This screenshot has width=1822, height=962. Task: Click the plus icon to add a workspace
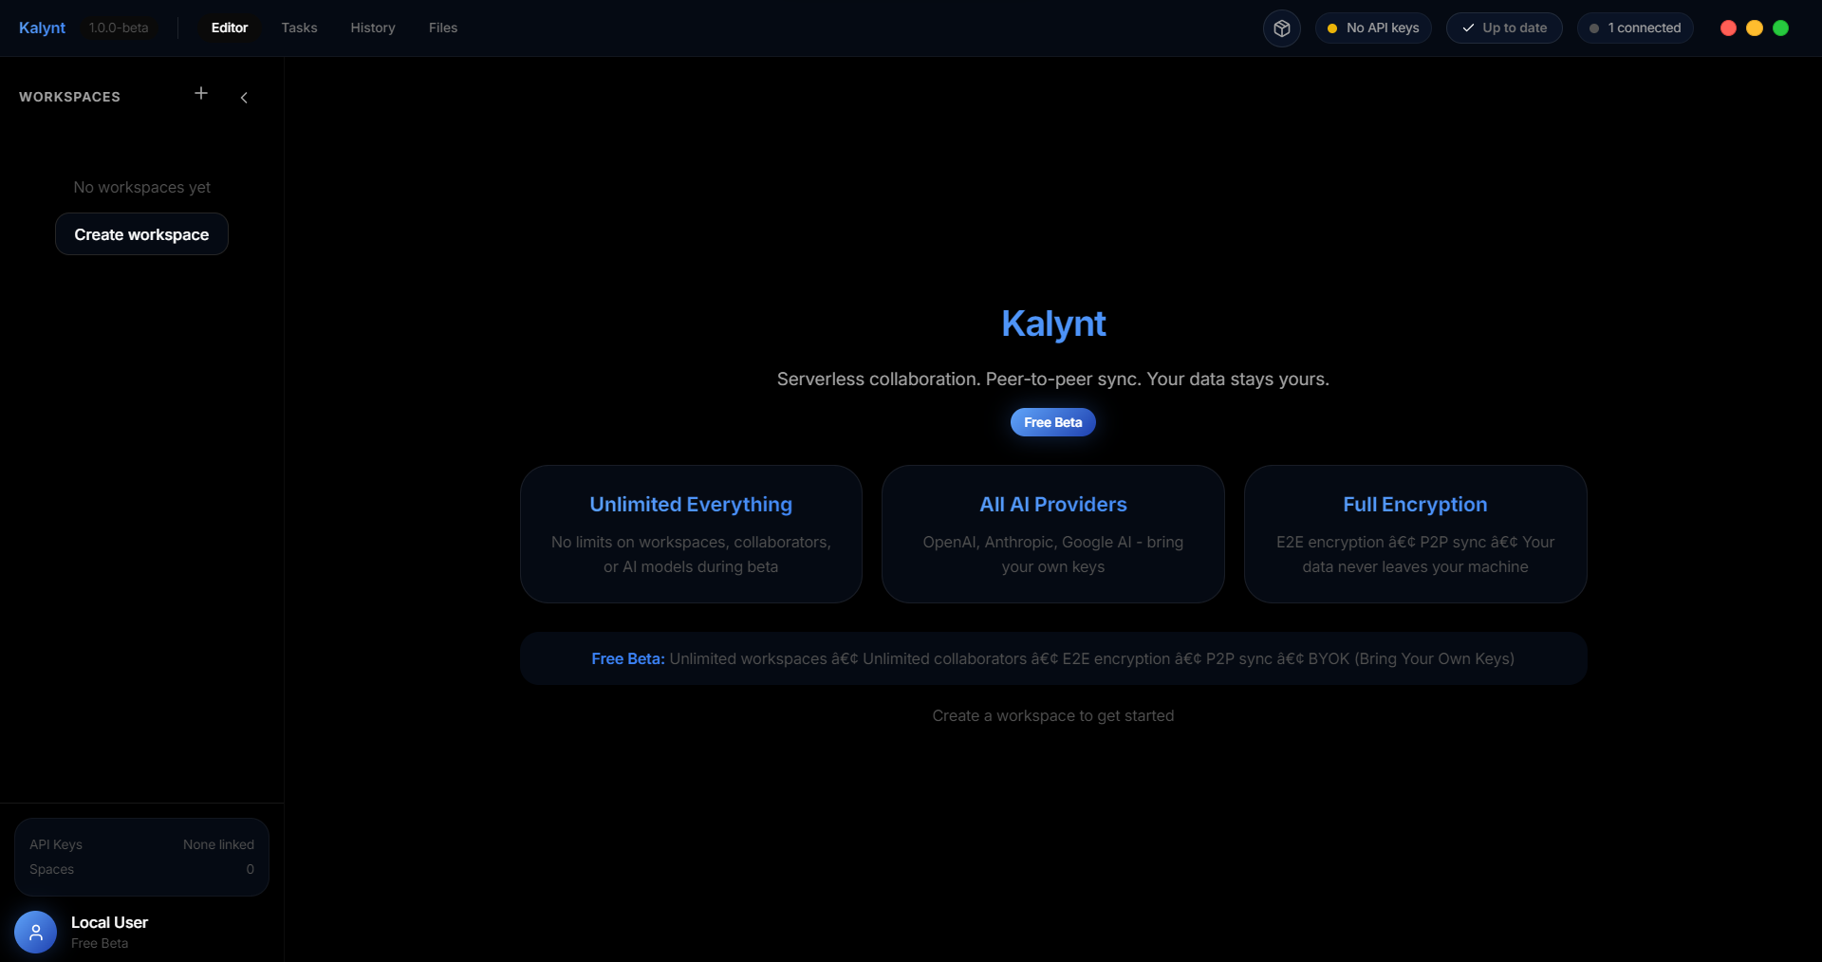tap(200, 94)
